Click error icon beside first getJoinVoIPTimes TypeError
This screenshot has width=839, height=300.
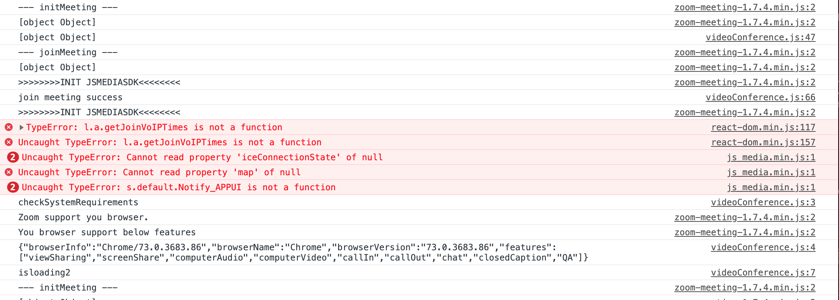(9, 127)
